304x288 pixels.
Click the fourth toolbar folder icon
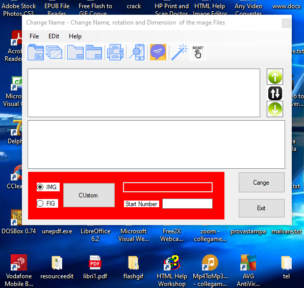(x=94, y=52)
